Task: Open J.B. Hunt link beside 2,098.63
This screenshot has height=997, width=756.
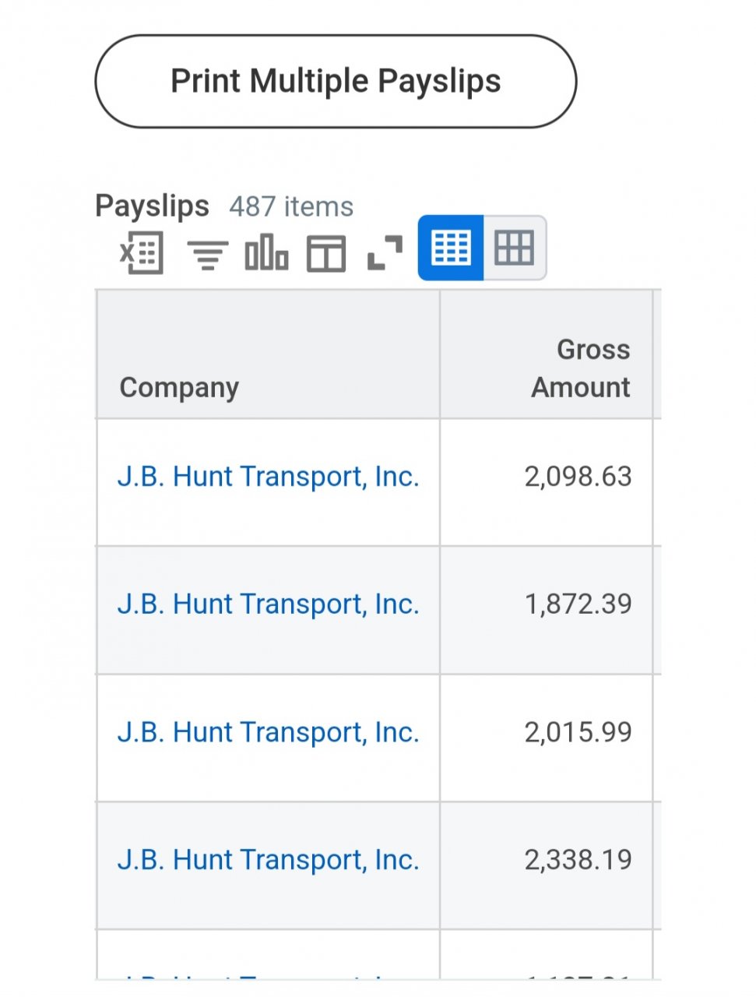Action: (268, 477)
